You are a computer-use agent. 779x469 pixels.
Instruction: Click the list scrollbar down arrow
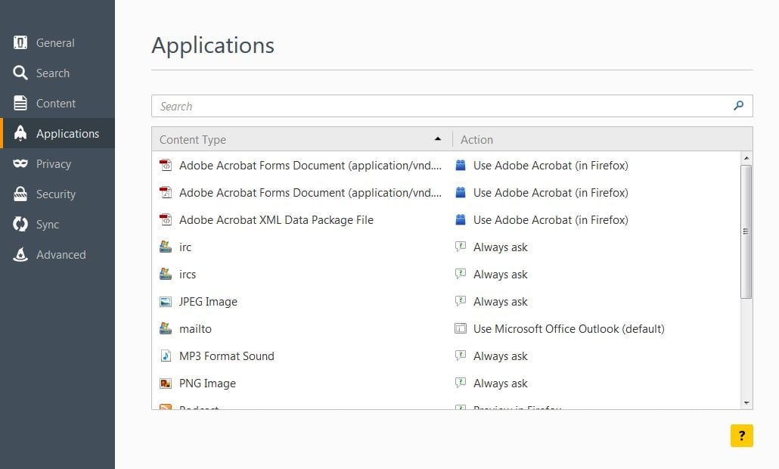point(746,403)
